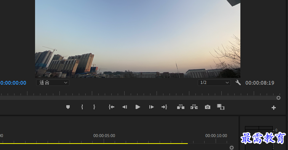Screen dimensions: 288x150
Task: Export frame with camera icon
Action: click(208, 107)
